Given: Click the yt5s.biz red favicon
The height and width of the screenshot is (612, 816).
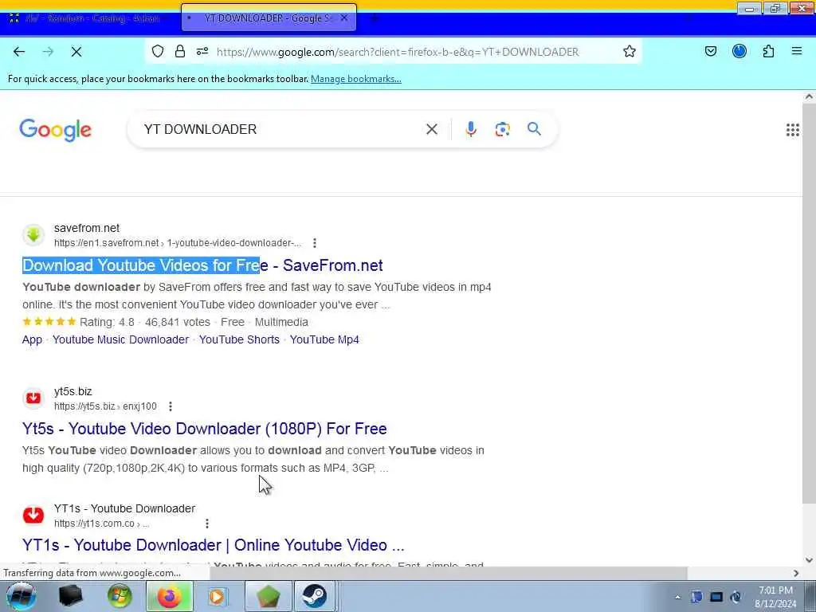Looking at the screenshot, I should pos(33,398).
